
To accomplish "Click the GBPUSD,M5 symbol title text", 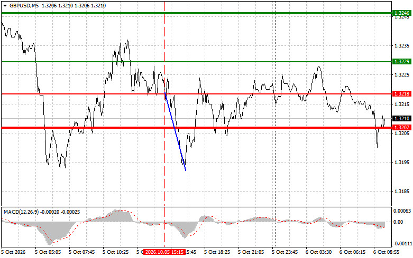I will [x=24, y=5].
